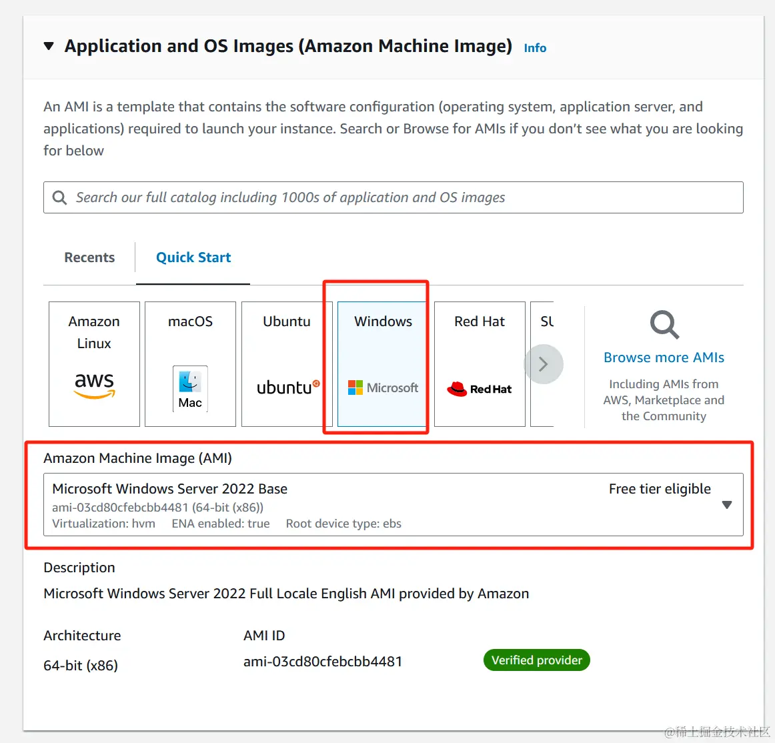
Task: Choose the Amazon Linux AMI card
Action: tap(95, 364)
